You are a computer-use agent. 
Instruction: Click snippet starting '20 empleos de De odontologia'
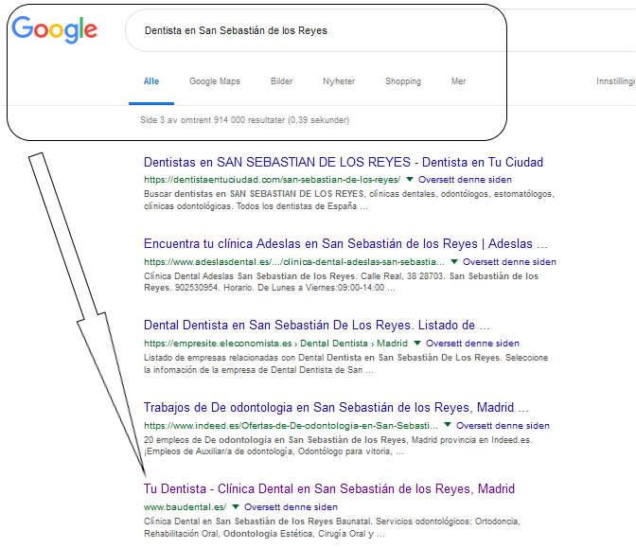pyautogui.click(x=338, y=446)
